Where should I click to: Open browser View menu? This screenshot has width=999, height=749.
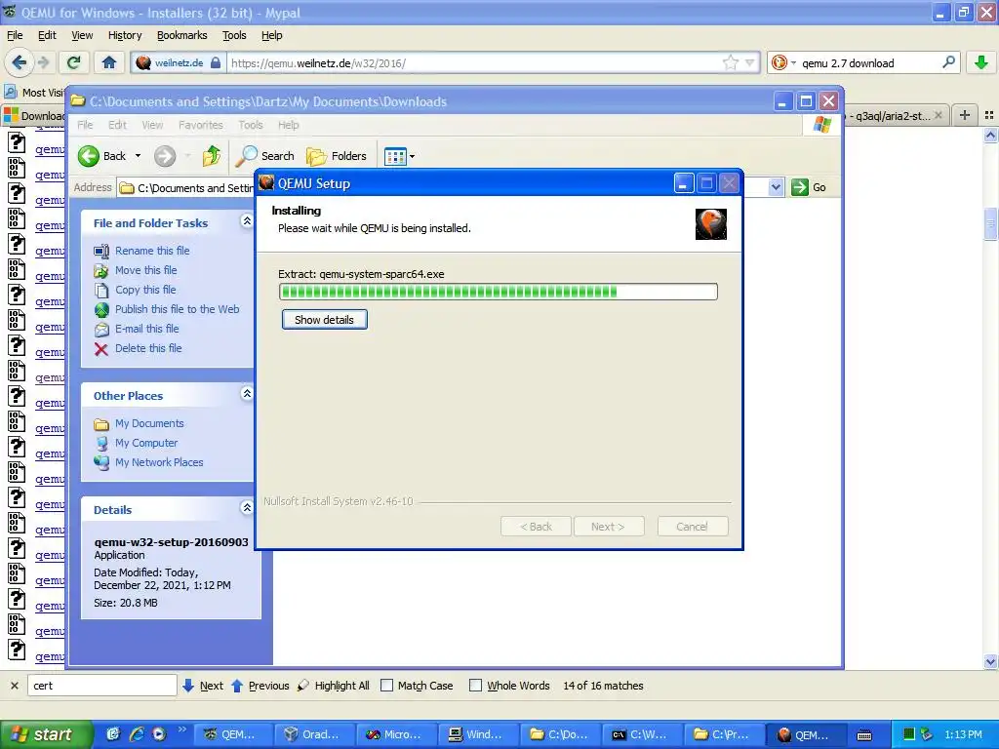[82, 35]
